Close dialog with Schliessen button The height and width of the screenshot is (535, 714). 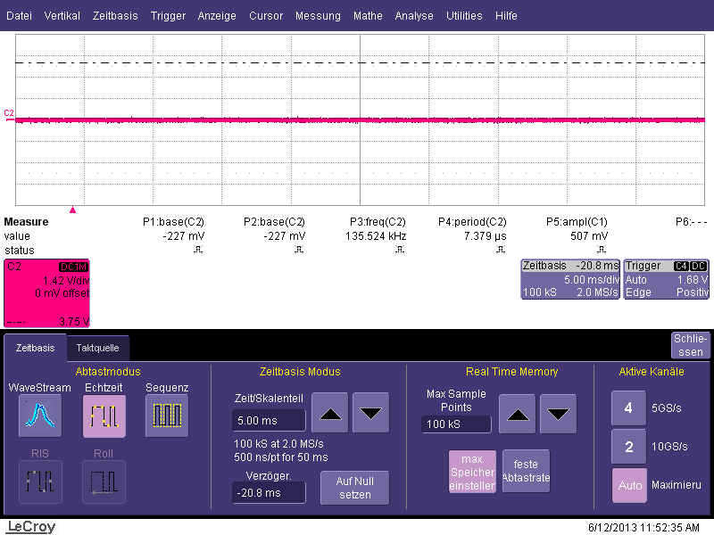[690, 345]
